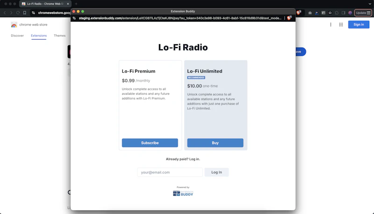Image resolution: width=374 pixels, height=214 pixels.
Task: Open the Google apps grid icon
Action: [341, 25]
